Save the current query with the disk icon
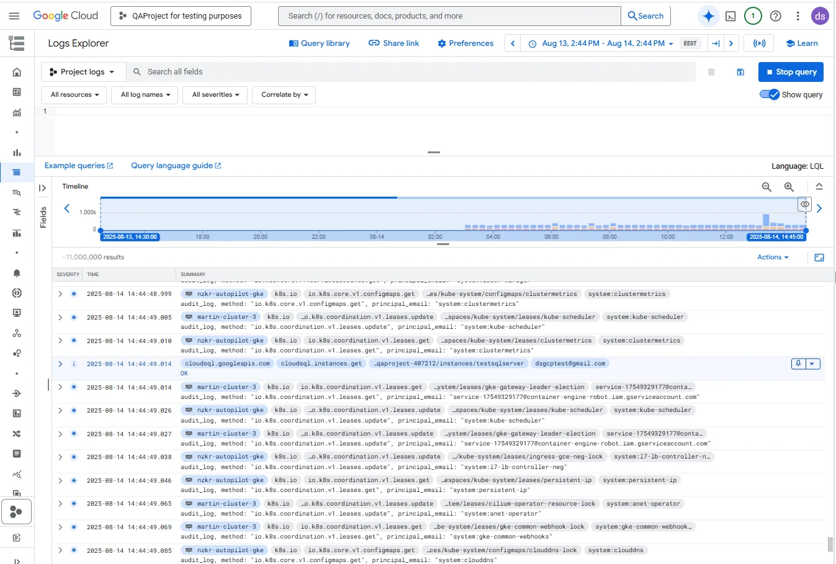This screenshot has width=836, height=564. [740, 72]
